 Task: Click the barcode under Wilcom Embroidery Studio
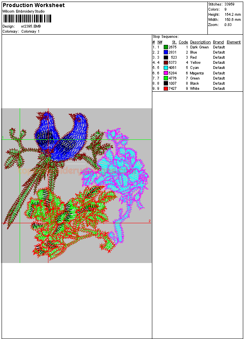tap(27, 19)
